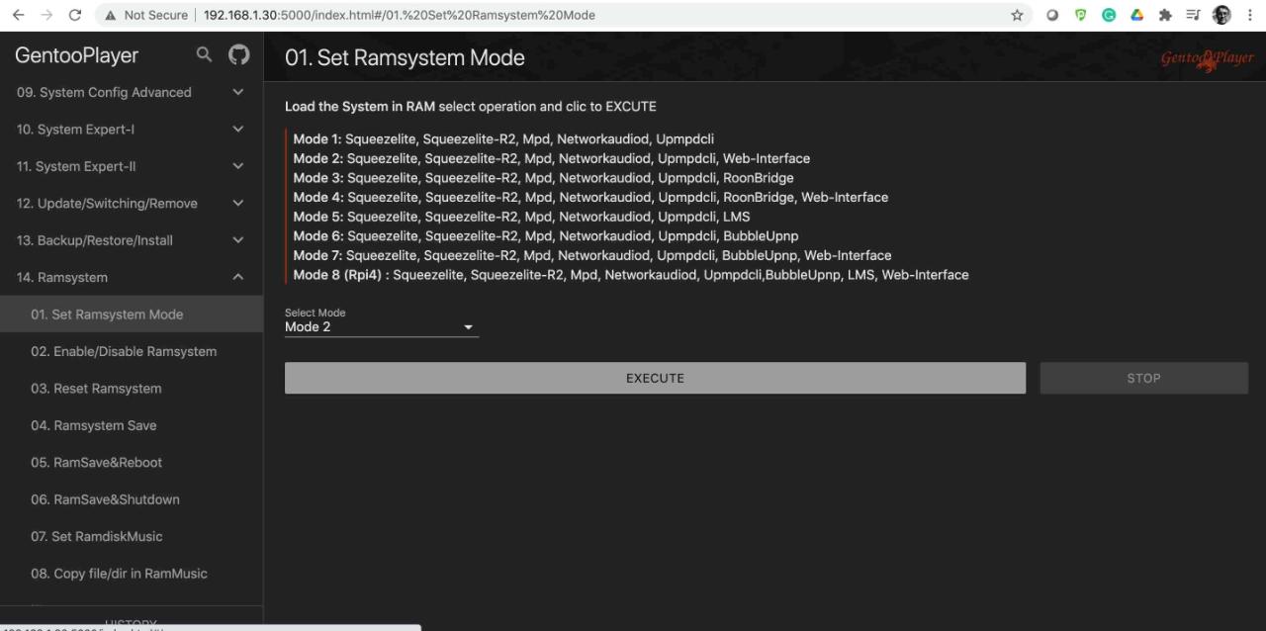Open 05. RamSave&Reboot
The height and width of the screenshot is (631, 1266).
click(132, 463)
